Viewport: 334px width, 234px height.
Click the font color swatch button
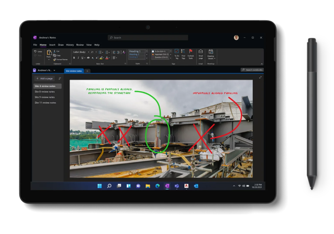(x=106, y=58)
